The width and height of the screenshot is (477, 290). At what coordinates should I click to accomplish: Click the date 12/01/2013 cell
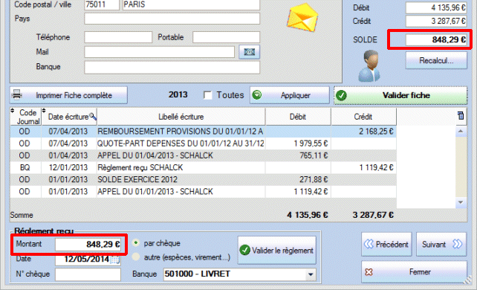(x=68, y=167)
